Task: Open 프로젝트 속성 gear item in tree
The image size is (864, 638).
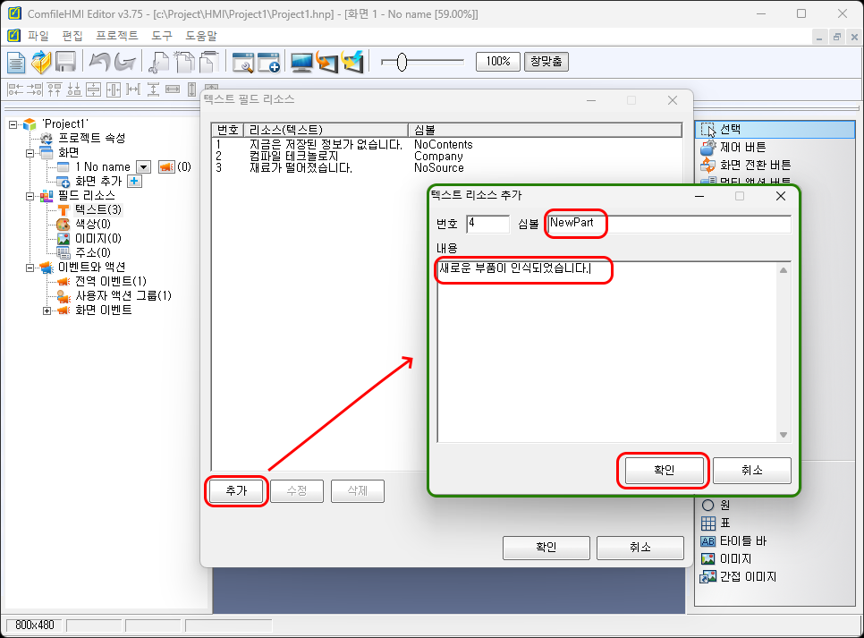Action: (x=91, y=138)
